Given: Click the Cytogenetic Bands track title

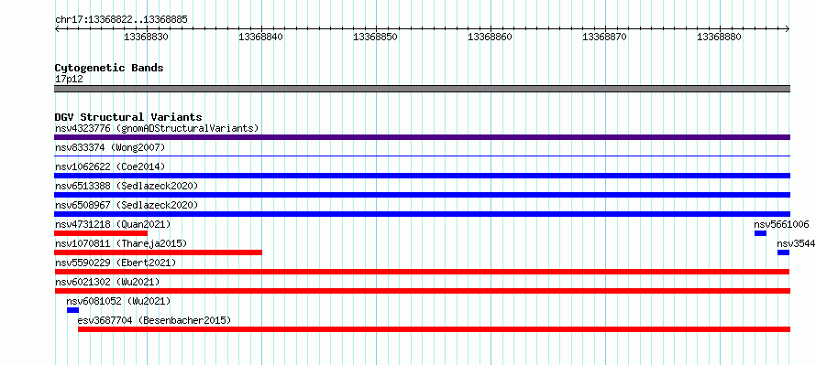Looking at the screenshot, I should [109, 68].
